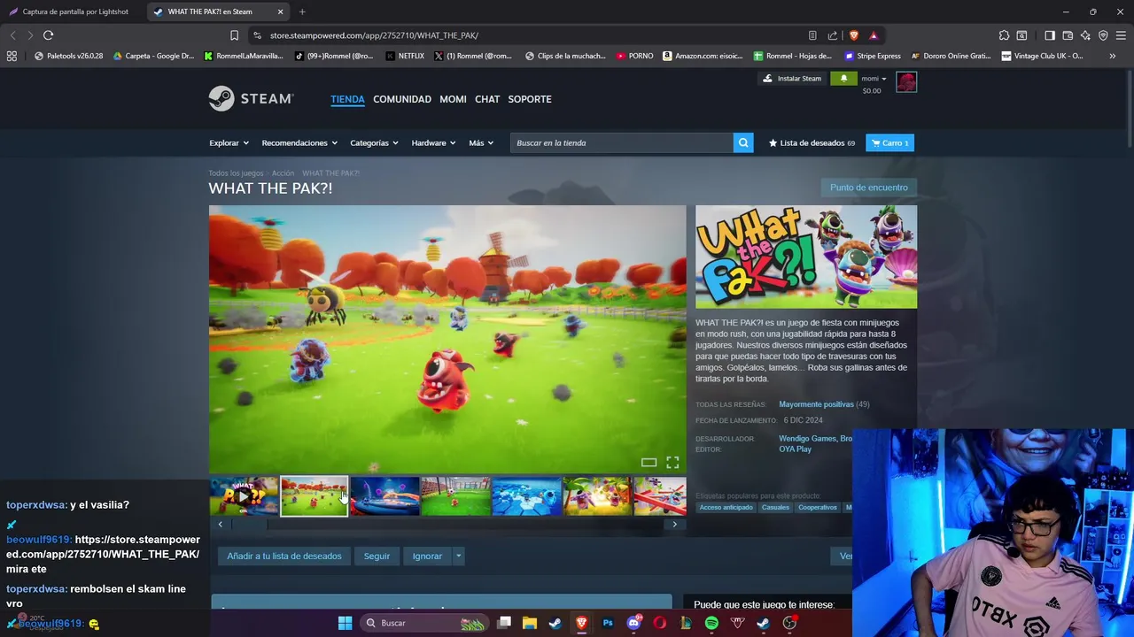Expand the Más dropdown menu

pyautogui.click(x=481, y=142)
